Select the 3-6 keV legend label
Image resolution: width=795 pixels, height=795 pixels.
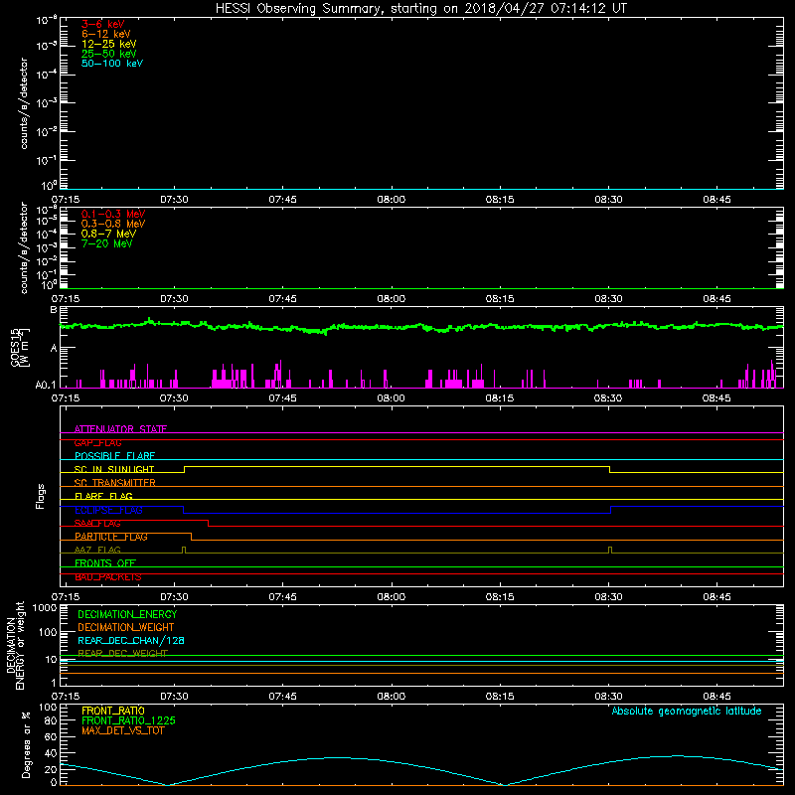click(103, 24)
